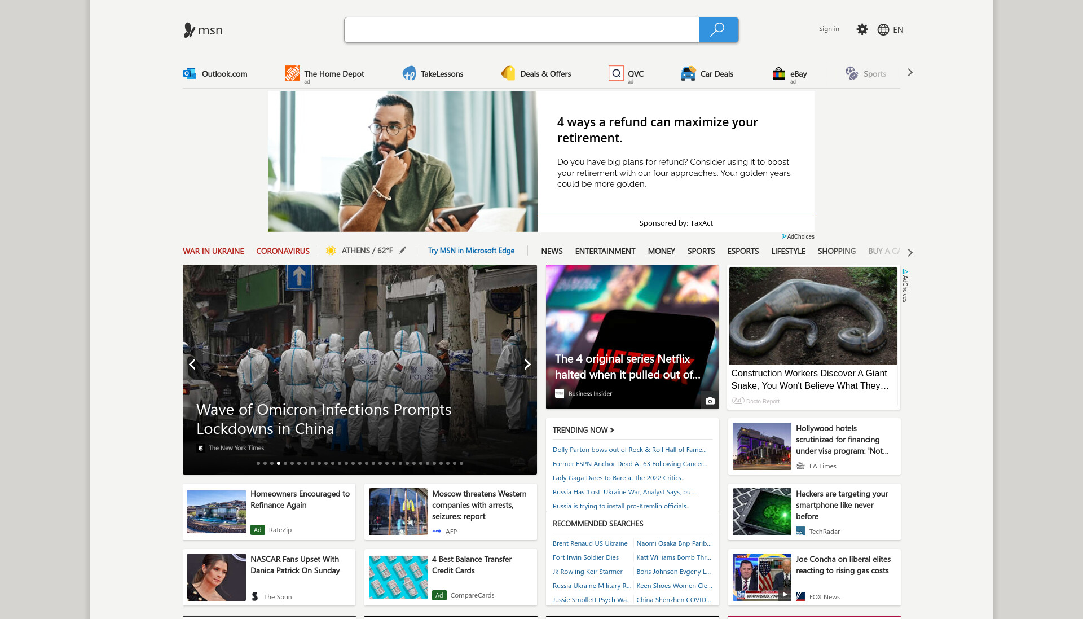Screen dimensions: 1083x619
Task: Expand more news categories with right chevron
Action: (x=910, y=252)
